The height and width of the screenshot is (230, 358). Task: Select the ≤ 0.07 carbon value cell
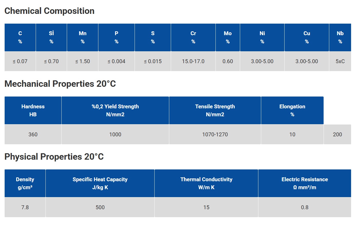[20, 61]
